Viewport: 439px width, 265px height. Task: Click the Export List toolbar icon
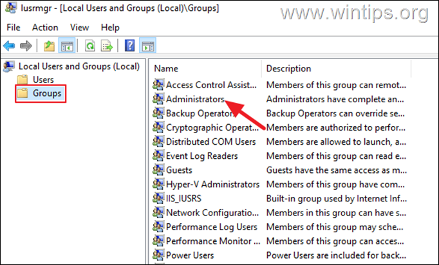pyautogui.click(x=107, y=46)
